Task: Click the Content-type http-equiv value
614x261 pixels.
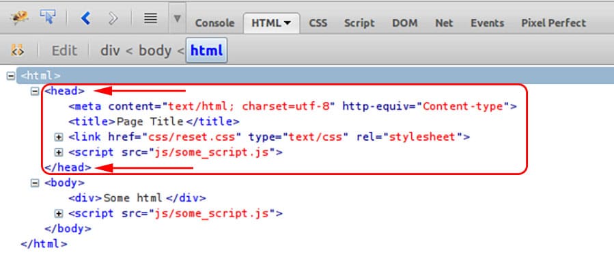Action: 464,106
